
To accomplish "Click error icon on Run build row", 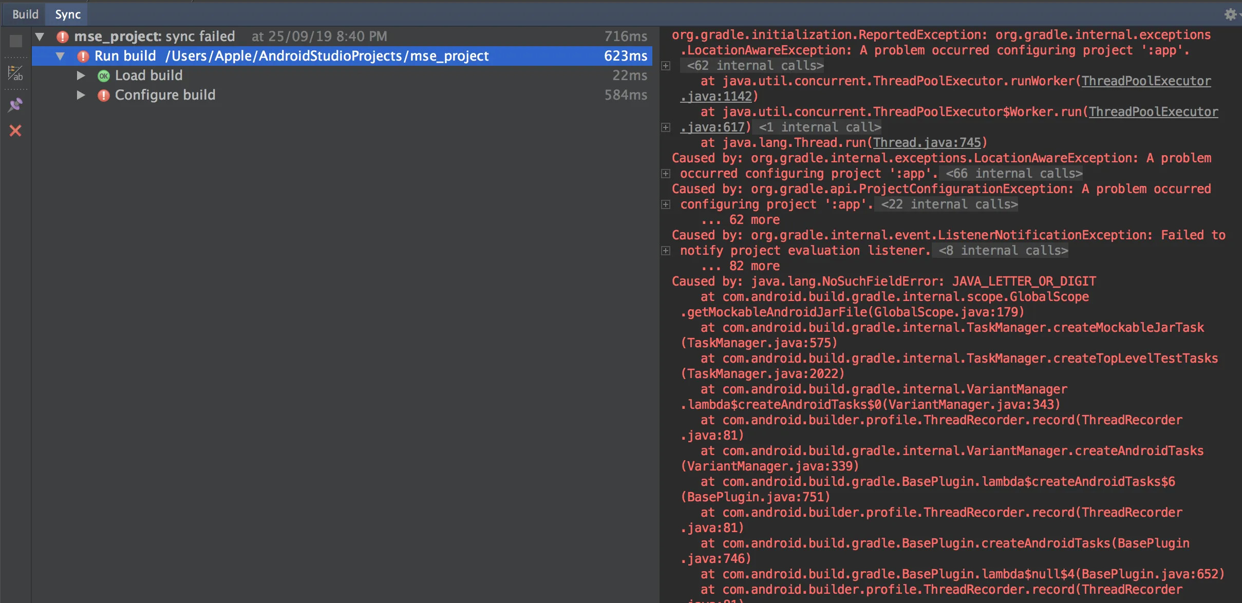I will [x=83, y=56].
